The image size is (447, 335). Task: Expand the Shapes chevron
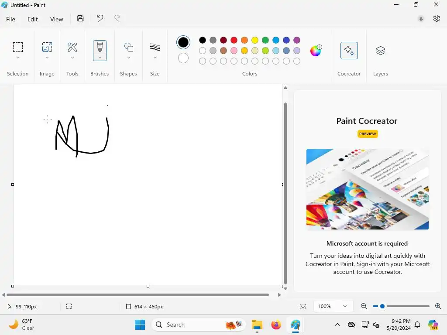point(129,58)
